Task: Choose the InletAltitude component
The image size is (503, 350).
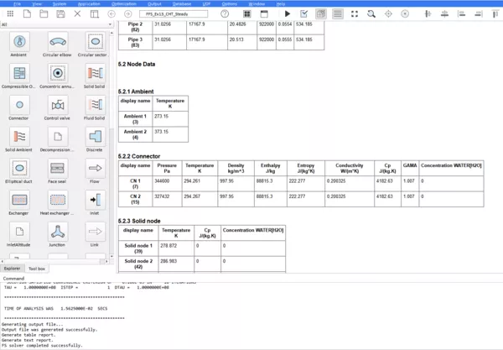Action: coord(19,231)
